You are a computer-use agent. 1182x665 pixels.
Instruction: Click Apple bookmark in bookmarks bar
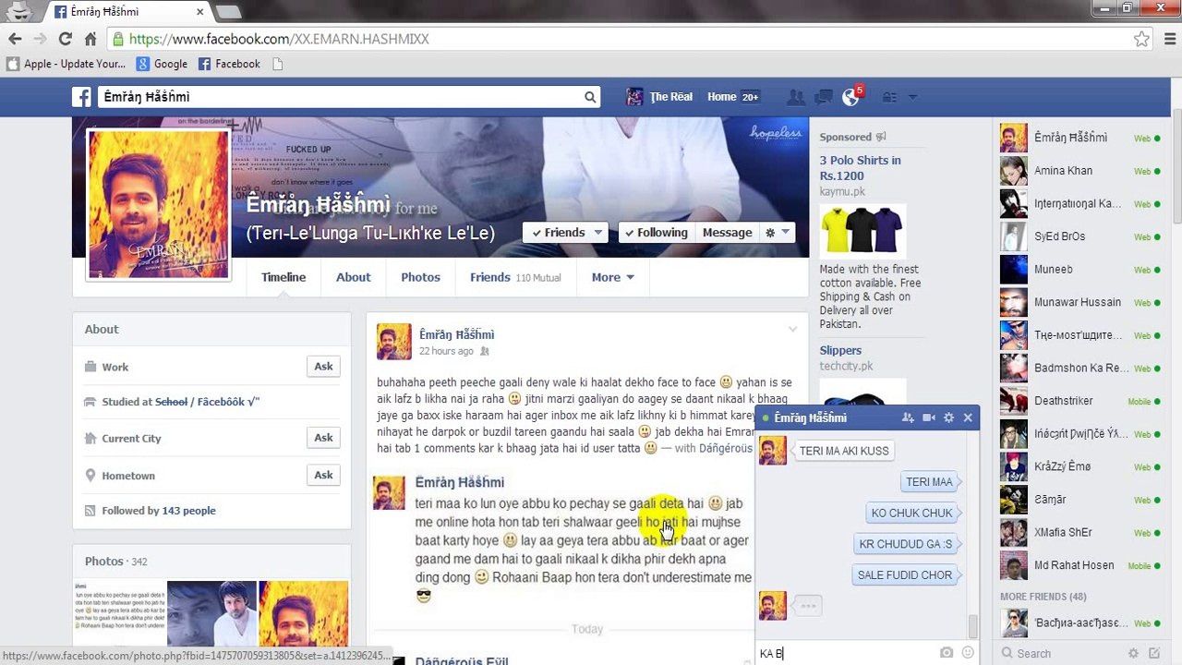coord(66,64)
